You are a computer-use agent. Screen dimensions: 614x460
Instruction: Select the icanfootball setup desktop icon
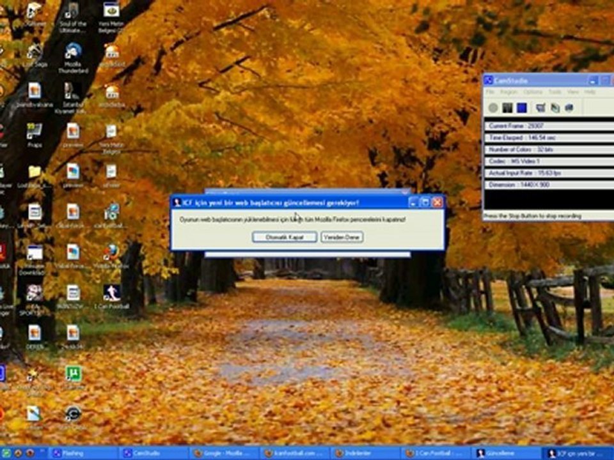(x=111, y=216)
